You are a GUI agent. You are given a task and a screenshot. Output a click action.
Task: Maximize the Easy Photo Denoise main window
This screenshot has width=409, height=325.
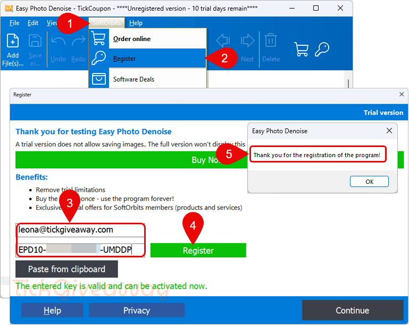coord(315,8)
